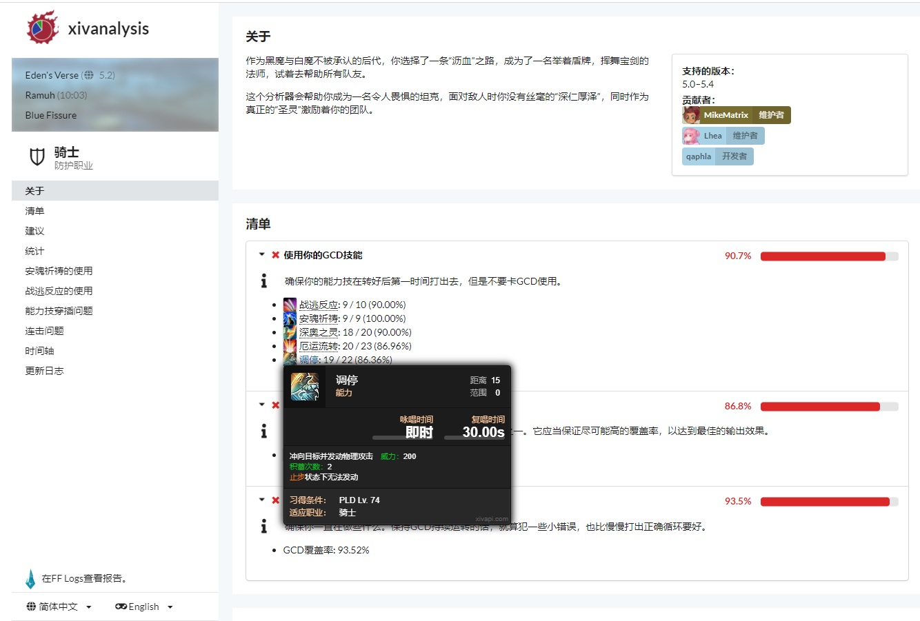This screenshot has width=920, height=621.
Task: Go to 清单 in sidebar menu
Action: tap(34, 211)
